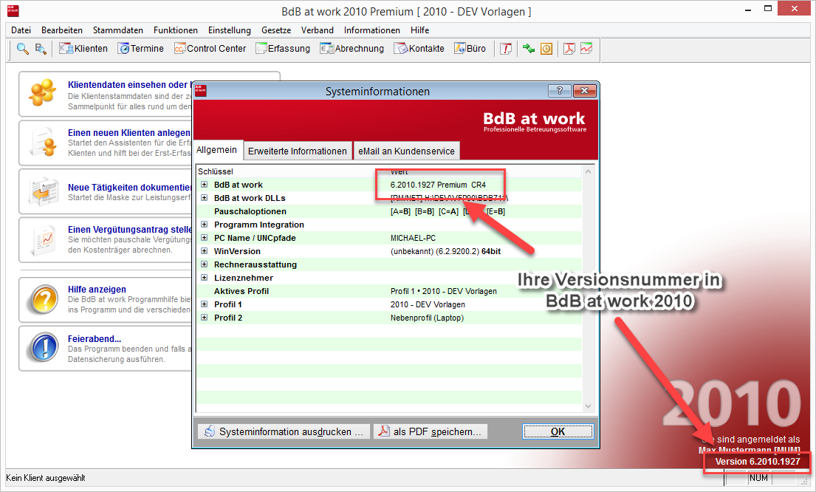Expand the BdB at work DLLs row
This screenshot has width=816, height=492.
click(x=204, y=198)
